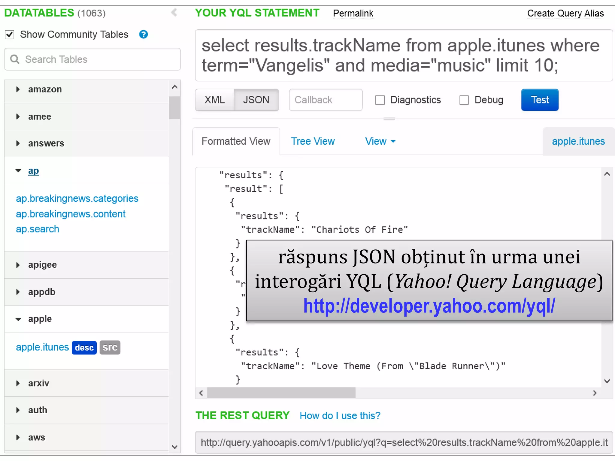Enable the Debug checkbox
The image size is (615, 461).
tap(464, 100)
